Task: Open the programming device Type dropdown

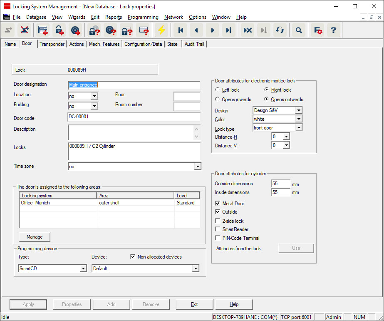Action: coord(83,269)
